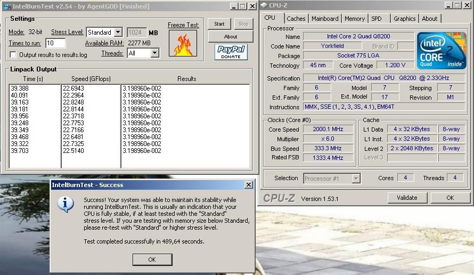Open the Stress Level dropdown
474x275 pixels.
[118, 32]
